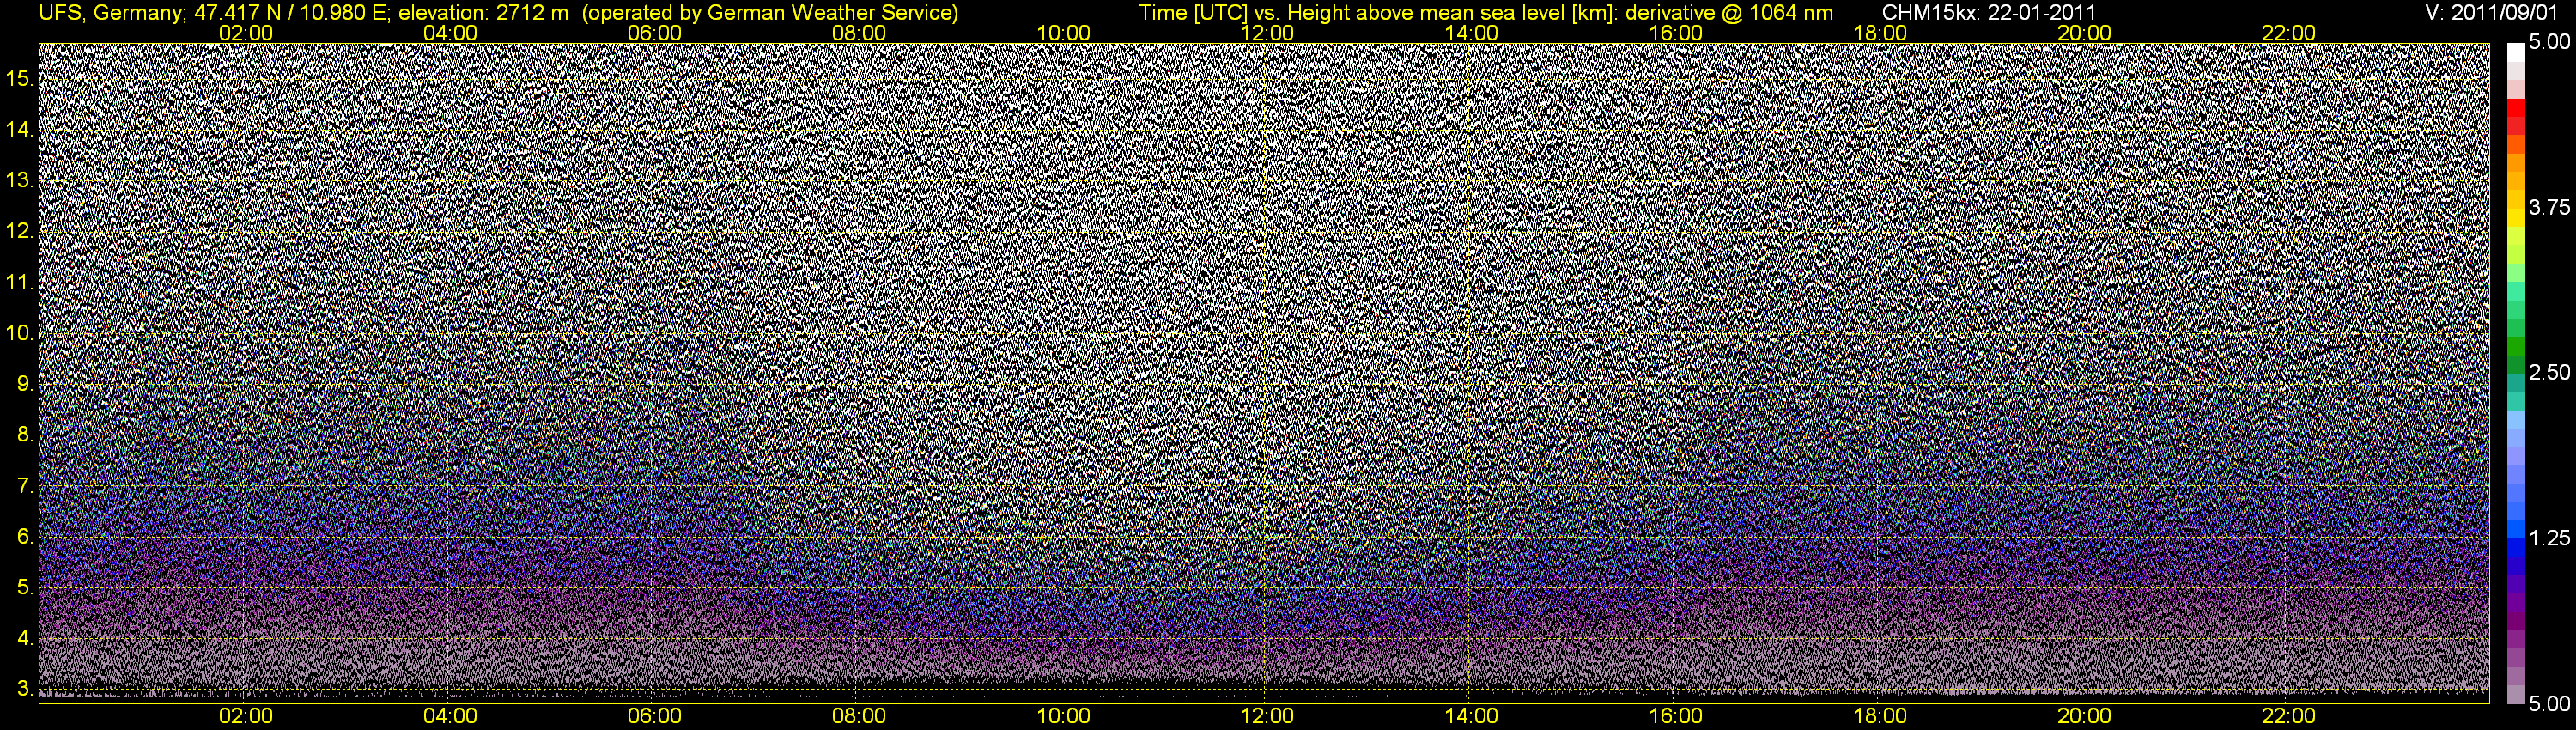Click the 5.00 label atop the colorbar
The height and width of the screenshot is (730, 2576).
point(2549,43)
